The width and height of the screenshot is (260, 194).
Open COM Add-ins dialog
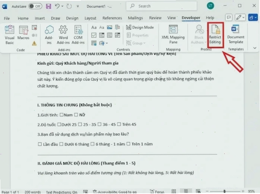coord(78,35)
